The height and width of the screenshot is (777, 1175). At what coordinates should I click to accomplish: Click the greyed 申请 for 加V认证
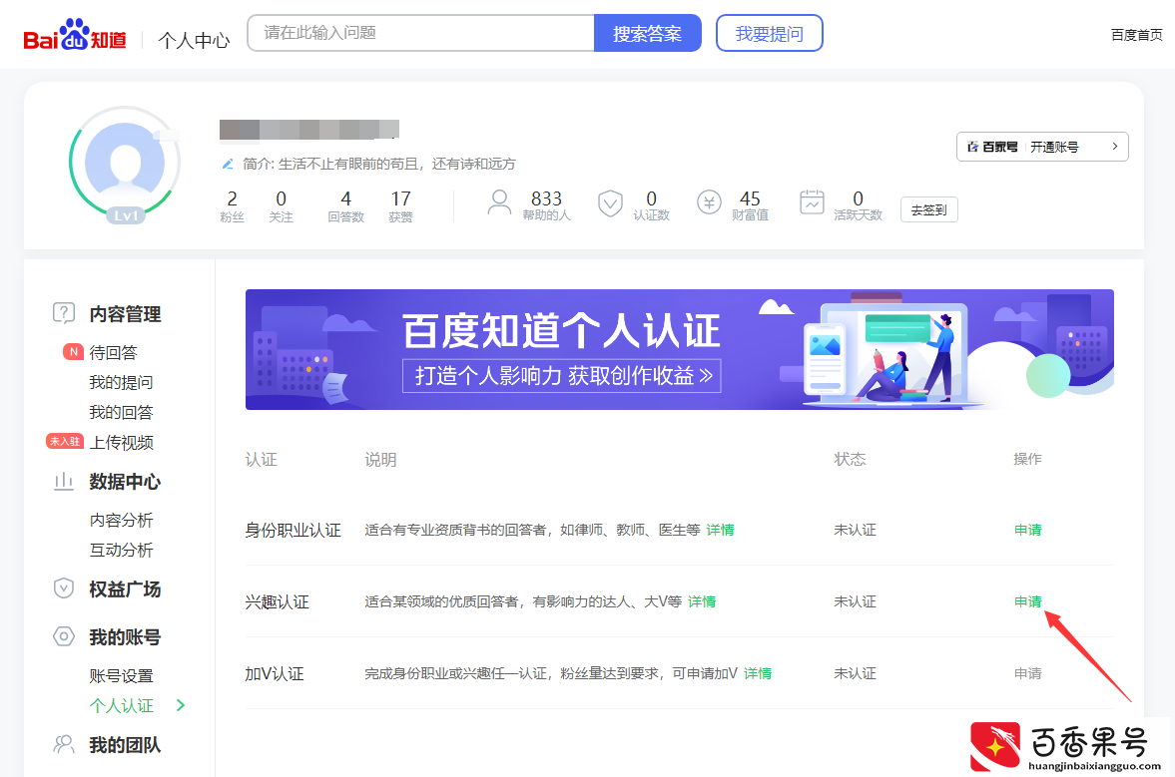1028,673
